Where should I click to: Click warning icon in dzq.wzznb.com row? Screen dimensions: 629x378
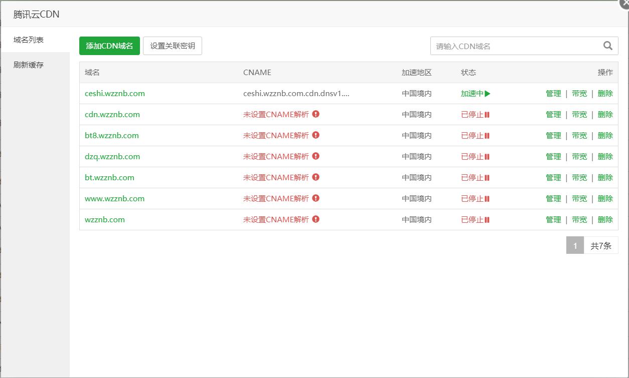(x=316, y=156)
